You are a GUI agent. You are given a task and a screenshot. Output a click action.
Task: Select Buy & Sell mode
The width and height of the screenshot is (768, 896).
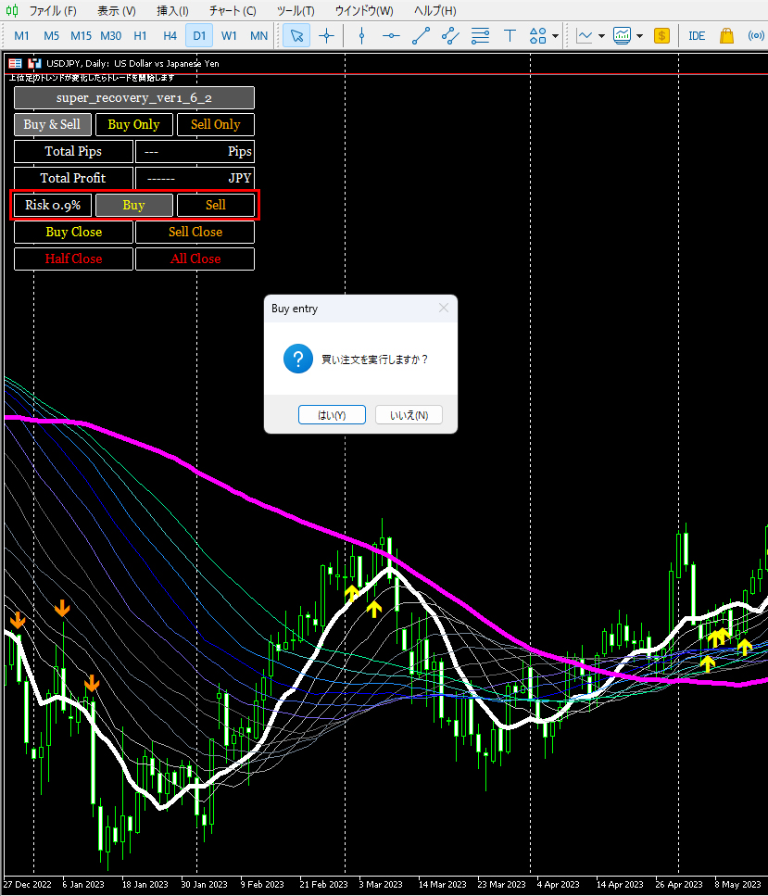click(52, 124)
